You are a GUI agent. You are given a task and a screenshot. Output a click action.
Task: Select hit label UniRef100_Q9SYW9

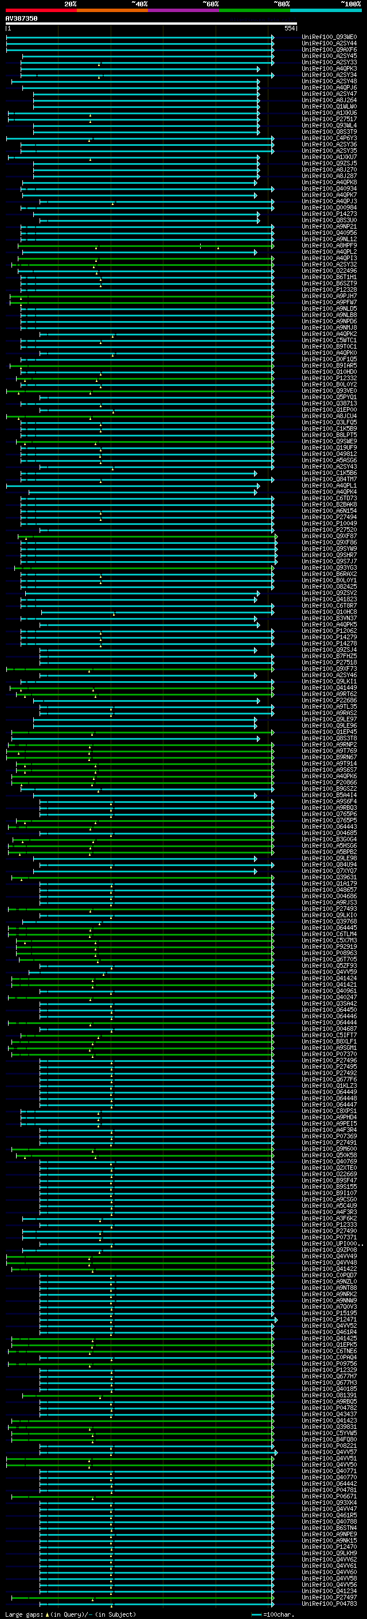pyautogui.click(x=329, y=548)
